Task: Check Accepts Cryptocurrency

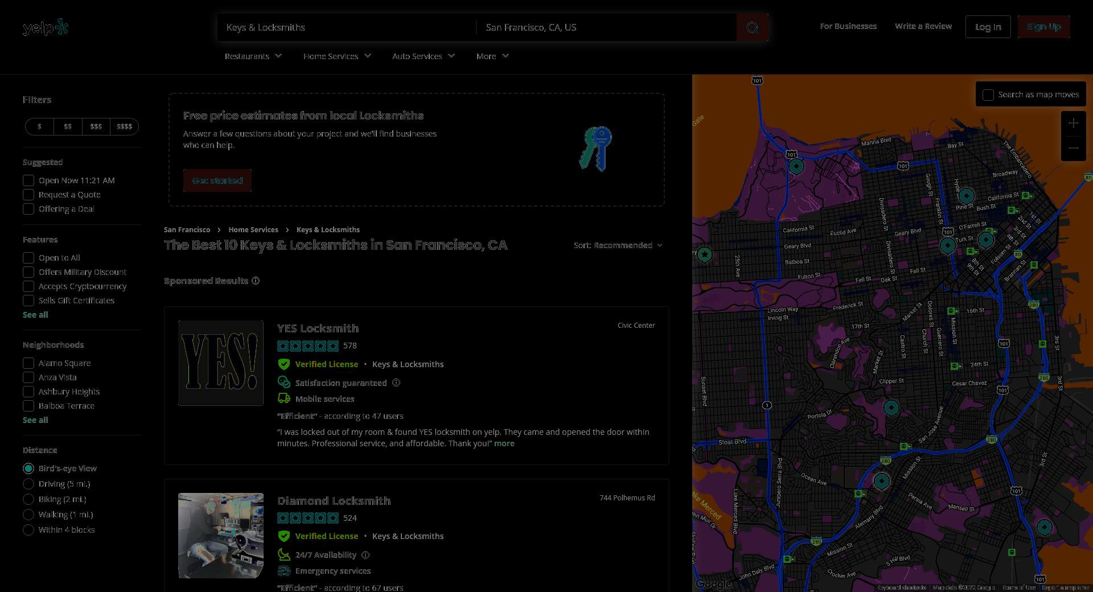Action: (28, 286)
